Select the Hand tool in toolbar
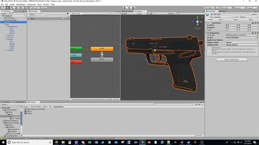259x145 pixels. click(3, 8)
